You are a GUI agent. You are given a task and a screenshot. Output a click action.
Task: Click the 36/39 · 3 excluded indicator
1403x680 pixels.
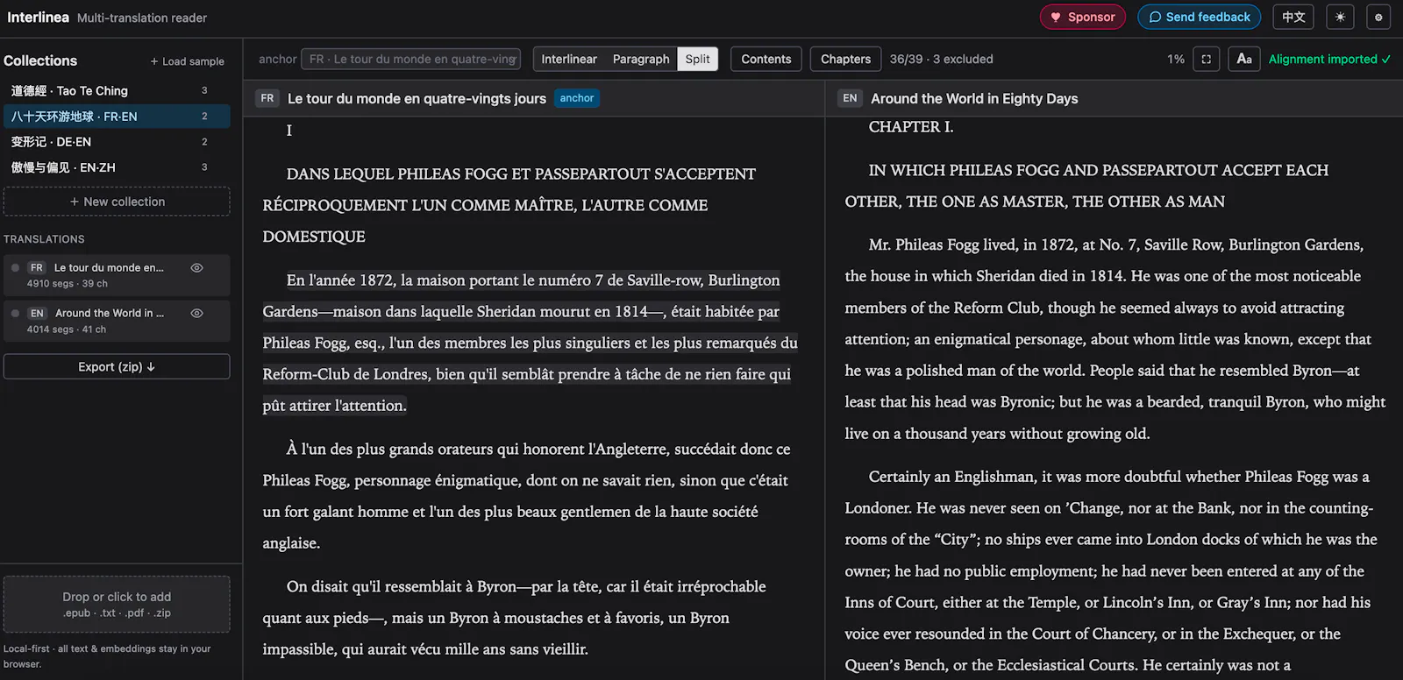[x=942, y=60]
